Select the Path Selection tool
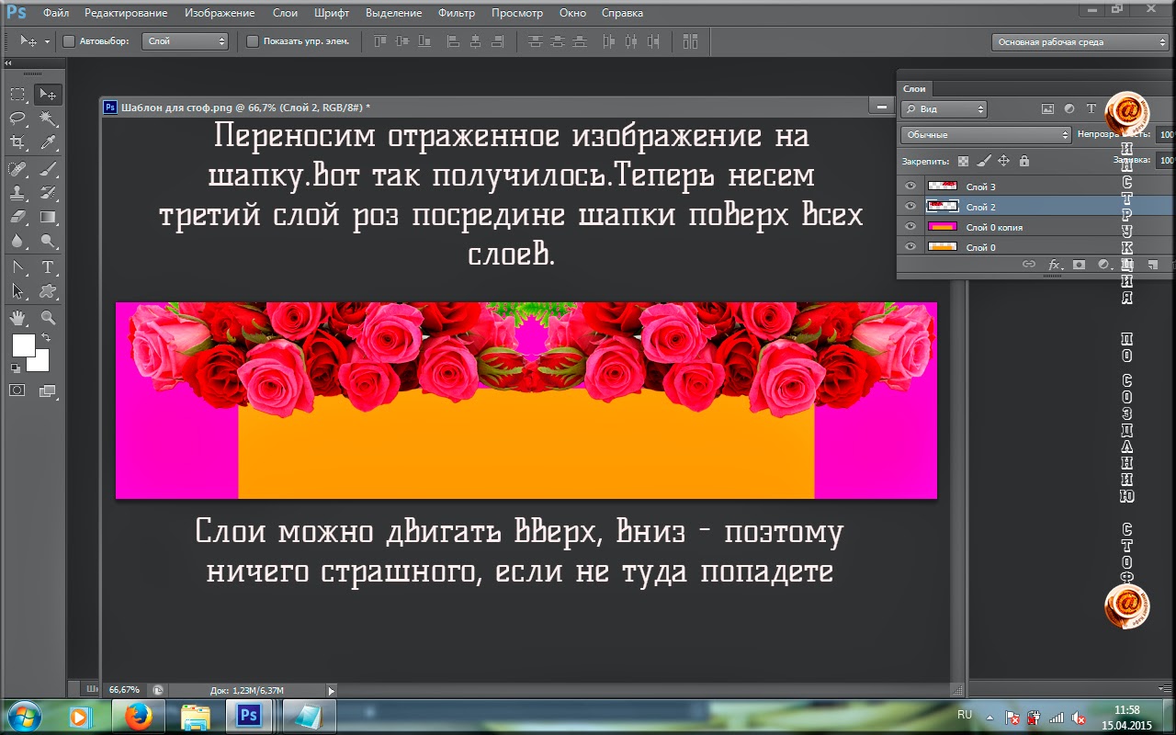This screenshot has width=1176, height=735. (17, 291)
